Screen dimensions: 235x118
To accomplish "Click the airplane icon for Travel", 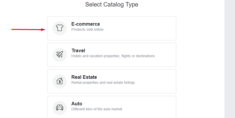I will [60, 54].
